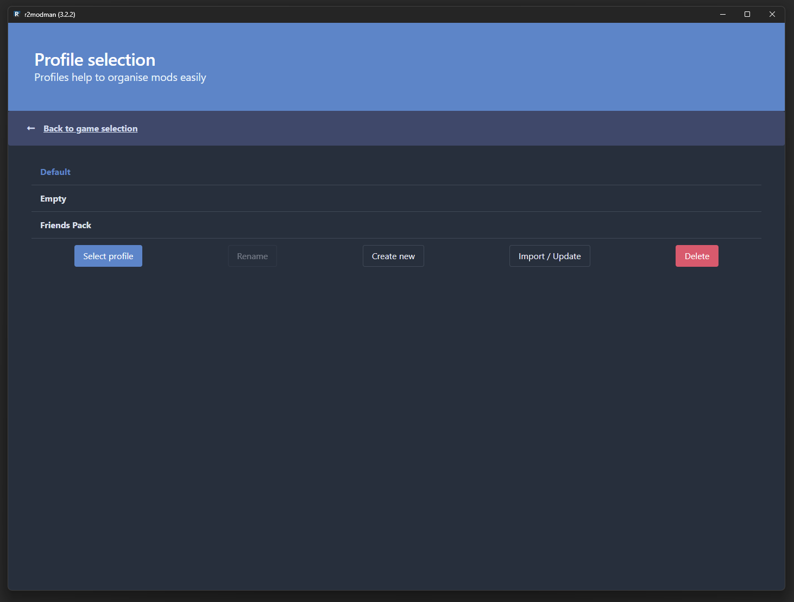Choose the Friends Pack profile
The height and width of the screenshot is (602, 794).
396,225
